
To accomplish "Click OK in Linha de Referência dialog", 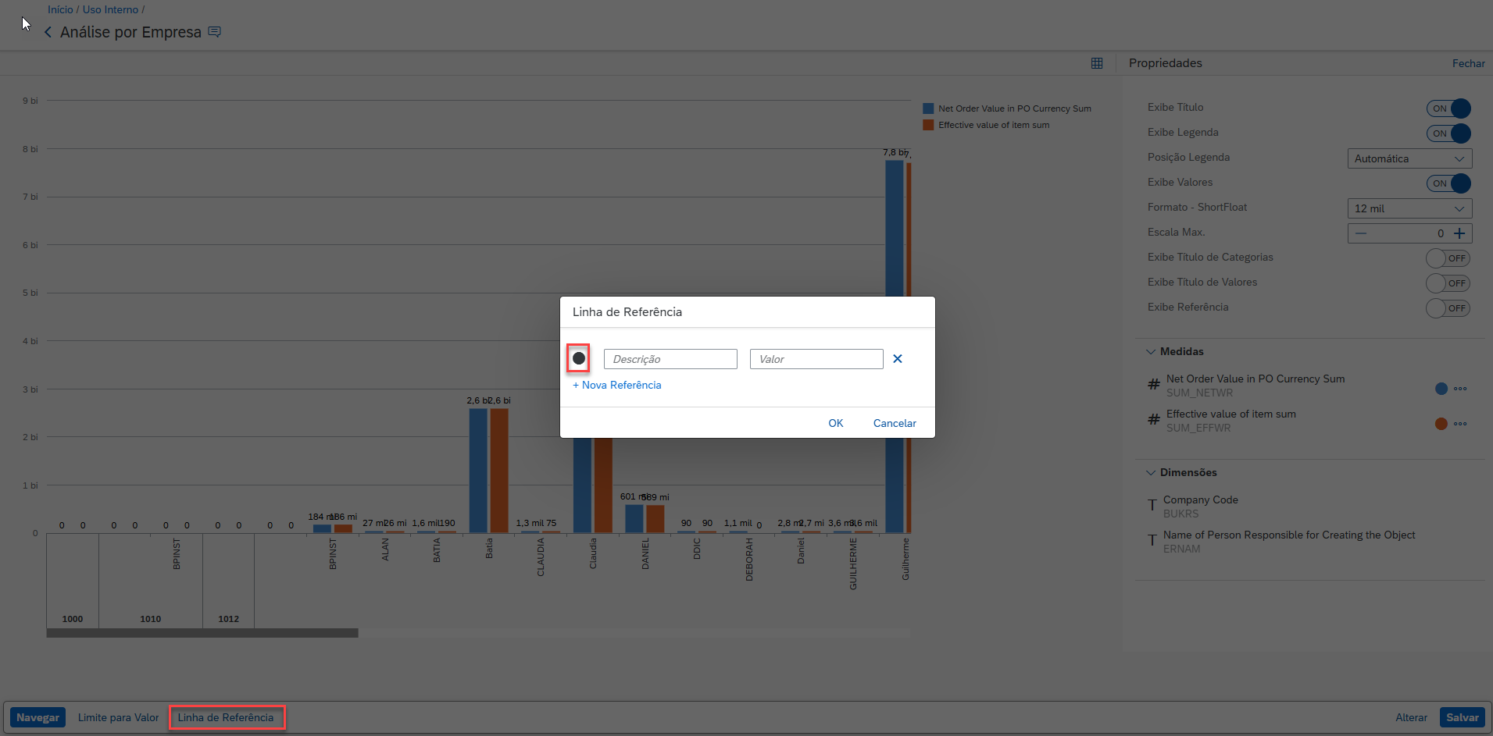I will (x=835, y=423).
